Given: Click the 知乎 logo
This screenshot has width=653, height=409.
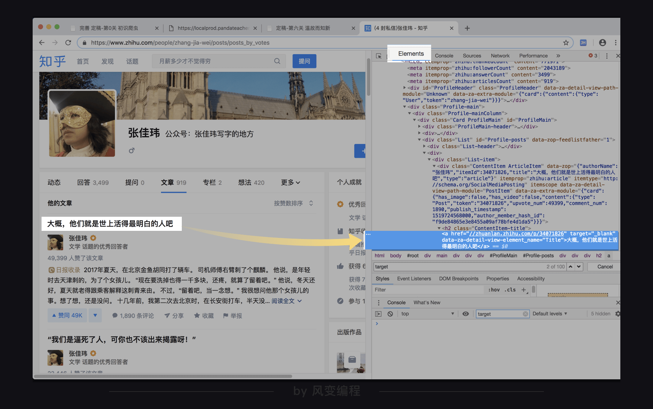Looking at the screenshot, I should (x=53, y=61).
